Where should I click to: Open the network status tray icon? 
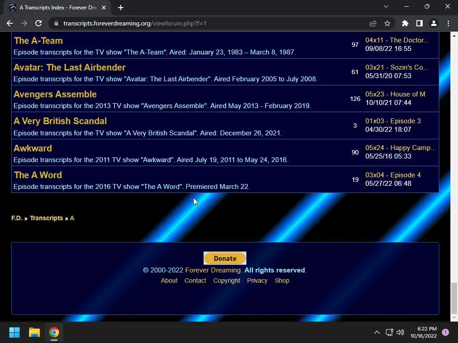click(390, 332)
